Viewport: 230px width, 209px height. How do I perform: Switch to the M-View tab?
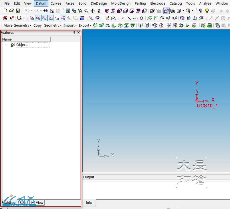click(x=37, y=202)
